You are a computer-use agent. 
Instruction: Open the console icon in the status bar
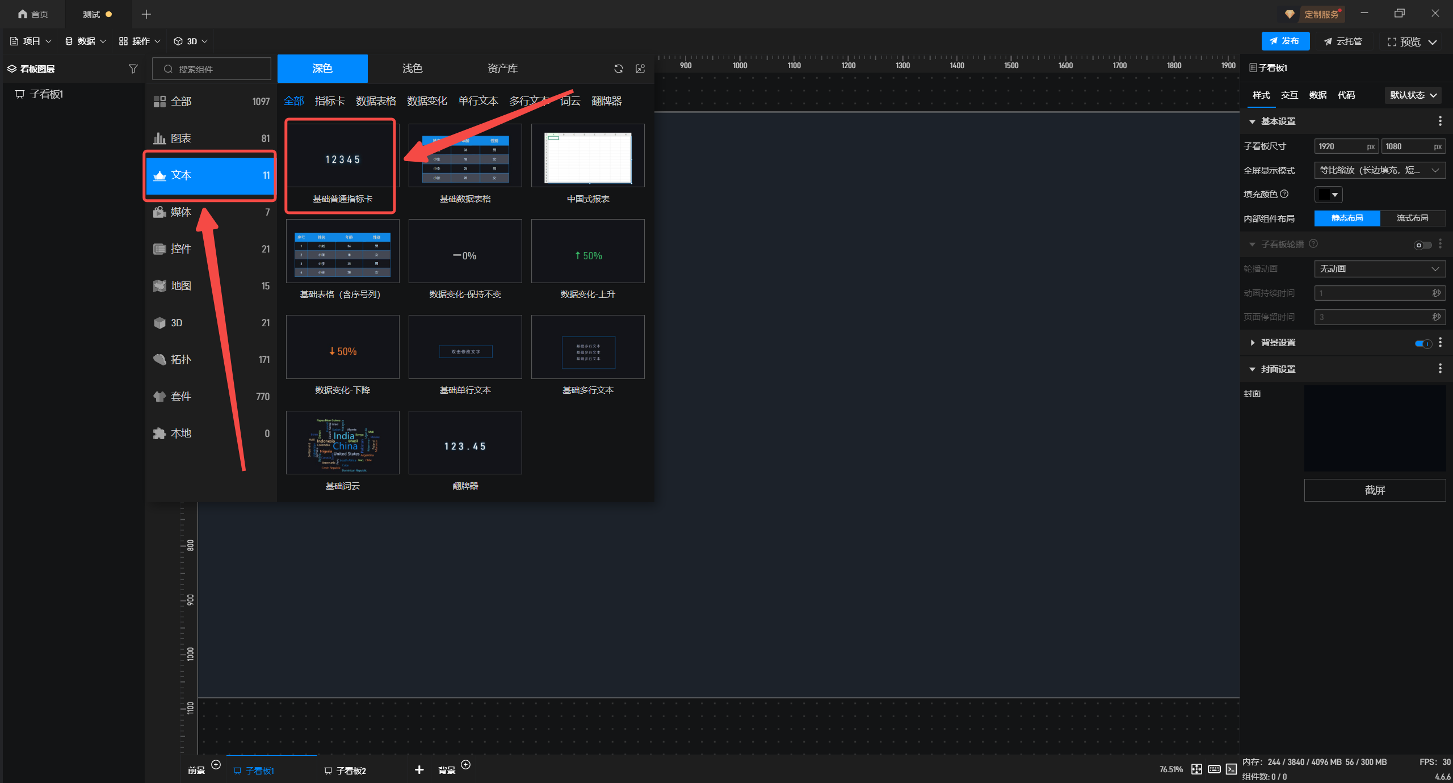1231,769
